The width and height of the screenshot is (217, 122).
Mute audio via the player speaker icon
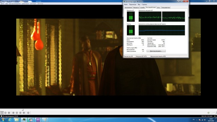pos(209,113)
